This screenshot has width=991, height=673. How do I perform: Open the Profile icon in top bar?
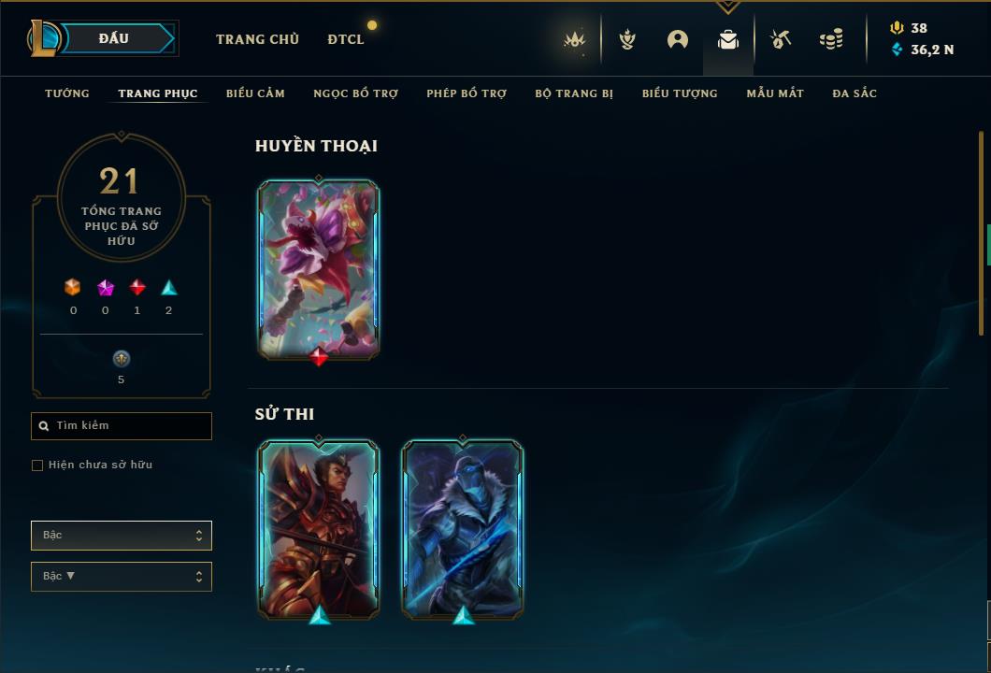(x=678, y=40)
